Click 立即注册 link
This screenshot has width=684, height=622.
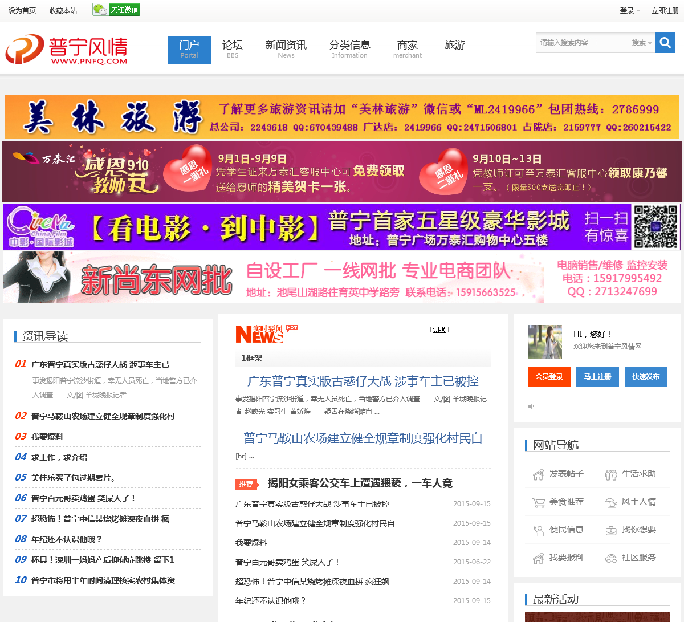[x=665, y=11]
